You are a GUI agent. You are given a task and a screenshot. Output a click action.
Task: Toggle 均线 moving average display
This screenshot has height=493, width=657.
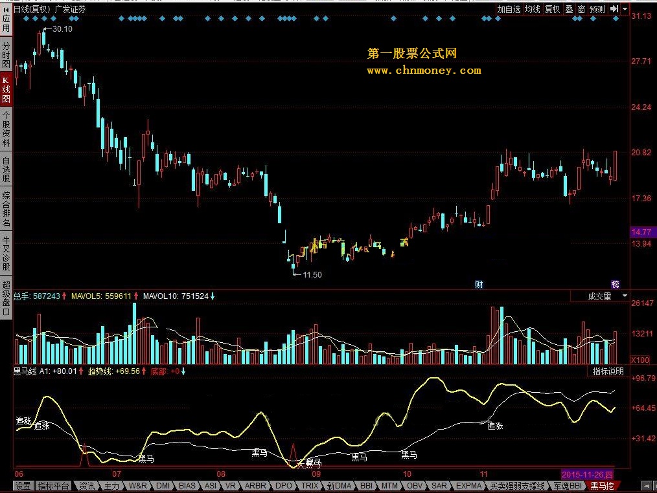(x=533, y=9)
